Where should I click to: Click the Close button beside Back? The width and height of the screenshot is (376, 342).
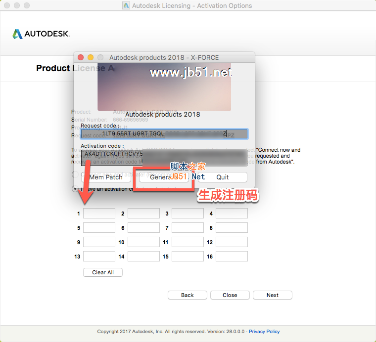point(230,295)
